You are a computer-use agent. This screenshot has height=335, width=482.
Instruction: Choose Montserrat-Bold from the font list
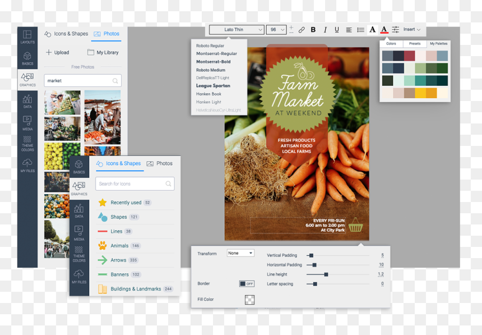coord(214,62)
